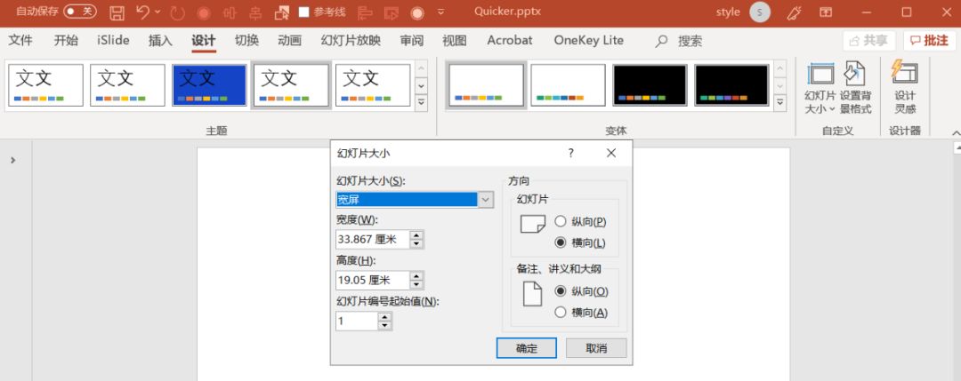This screenshot has width=961, height=381.
Task: Open the 文件 menu
Action: (20, 40)
